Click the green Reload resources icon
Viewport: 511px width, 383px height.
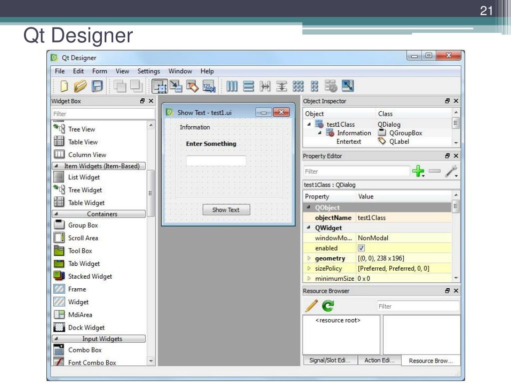[x=328, y=306]
